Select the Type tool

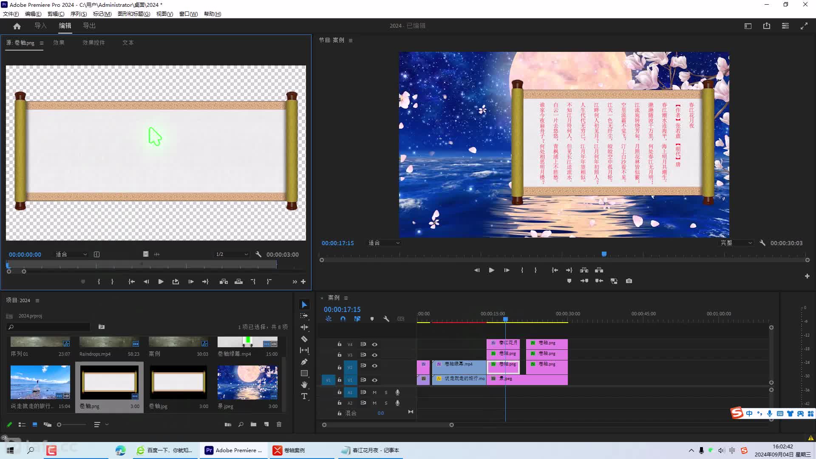point(304,396)
